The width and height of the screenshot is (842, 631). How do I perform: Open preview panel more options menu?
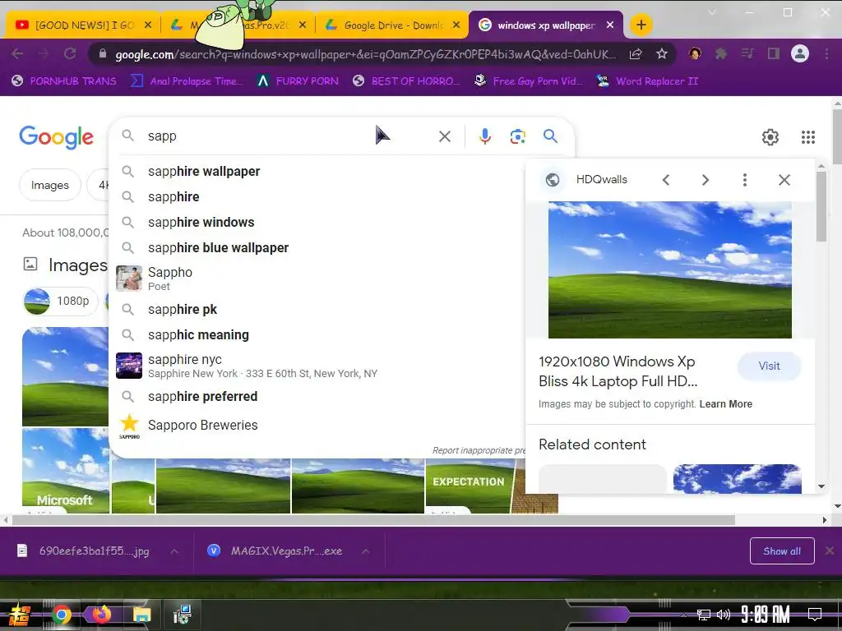(x=745, y=180)
